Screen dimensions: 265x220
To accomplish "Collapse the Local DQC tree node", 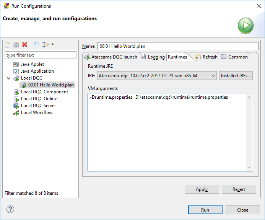I will pos(8,78).
